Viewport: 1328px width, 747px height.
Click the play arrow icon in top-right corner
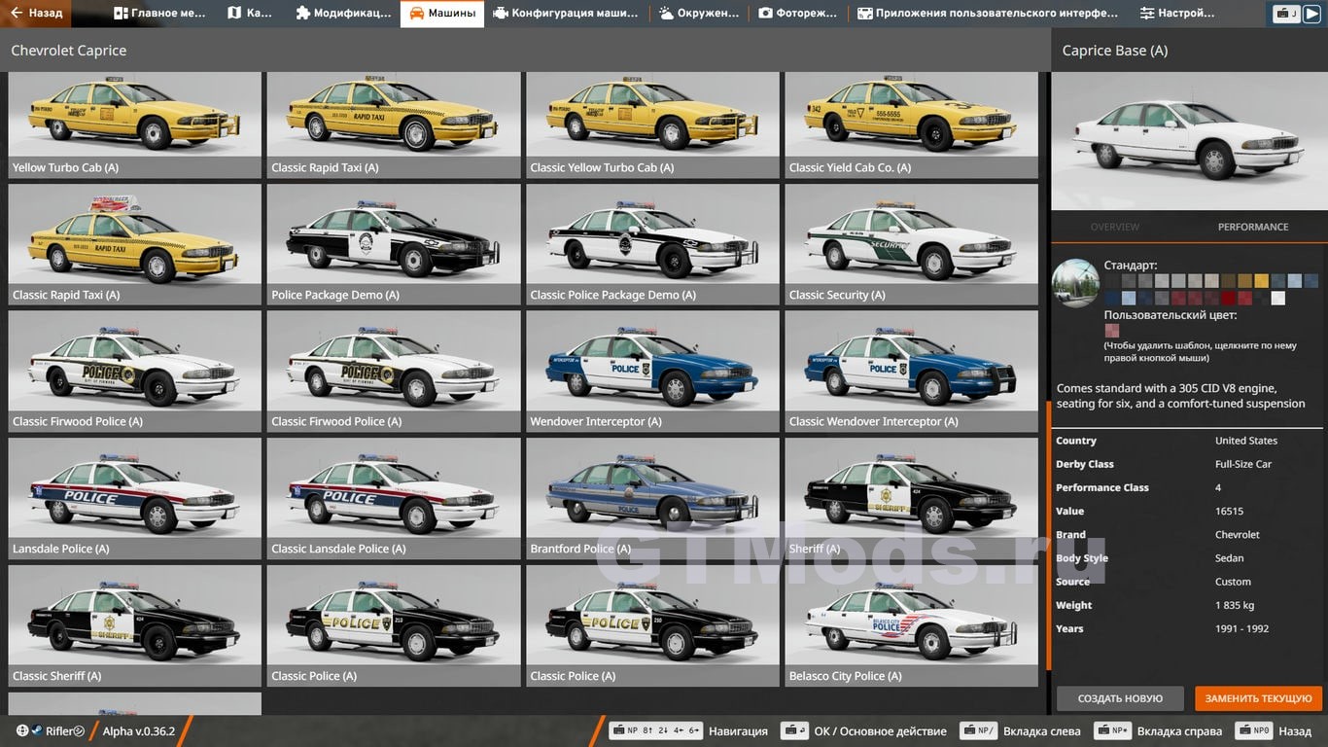(x=1311, y=14)
